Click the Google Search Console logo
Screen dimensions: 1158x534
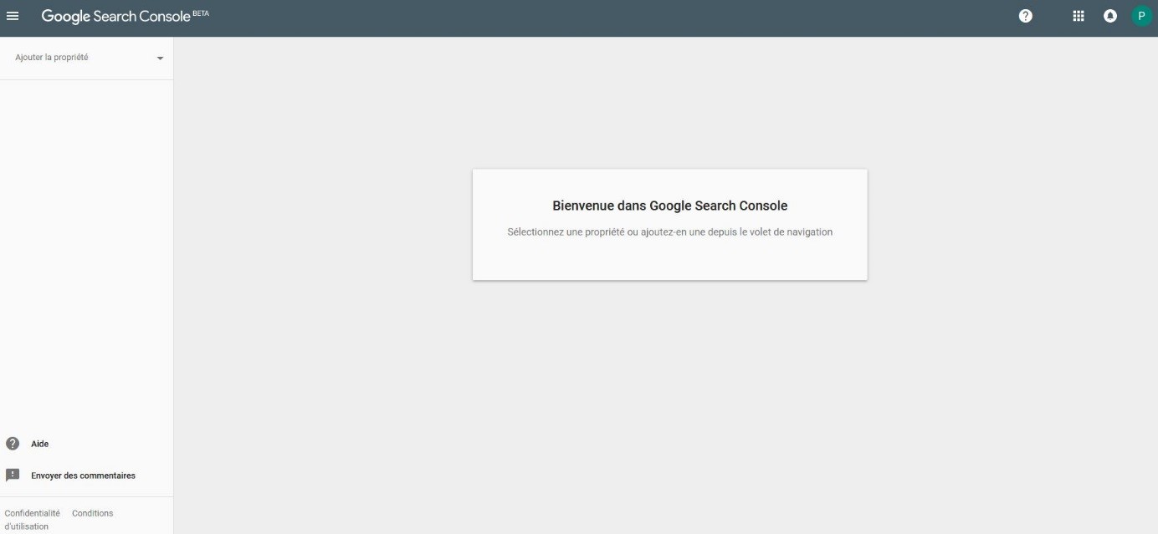(x=115, y=16)
